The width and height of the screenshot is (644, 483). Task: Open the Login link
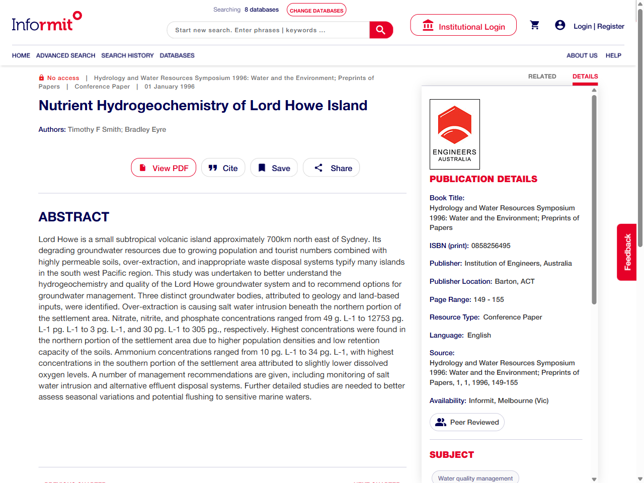coord(583,26)
